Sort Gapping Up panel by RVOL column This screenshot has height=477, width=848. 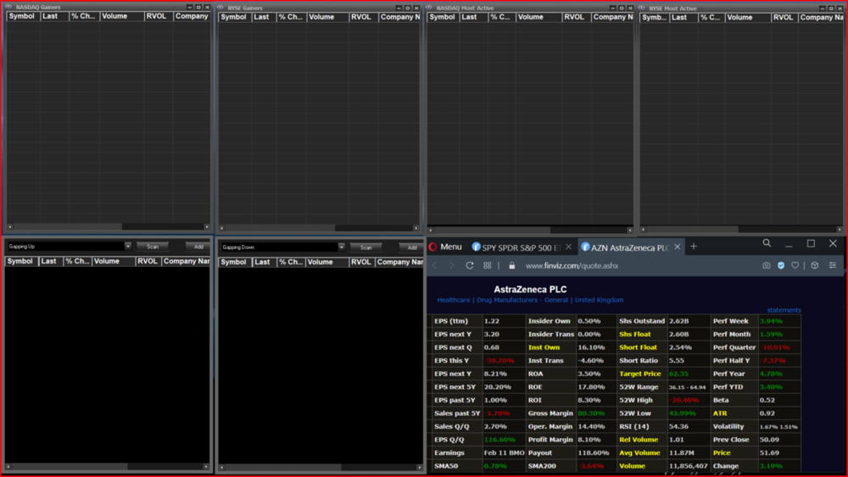point(147,262)
